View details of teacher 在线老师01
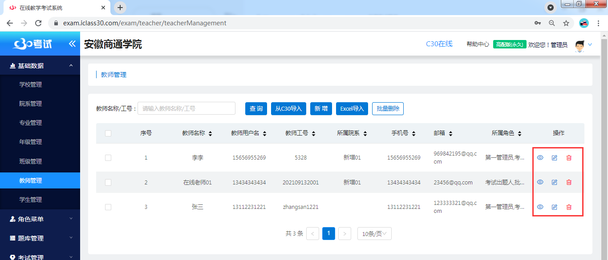 point(540,182)
